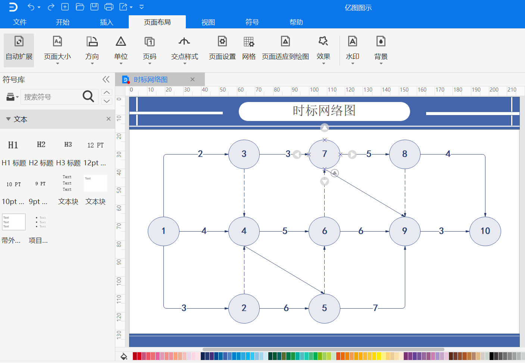Open 背景 background dropdown
This screenshot has height=363, width=525.
(x=381, y=50)
